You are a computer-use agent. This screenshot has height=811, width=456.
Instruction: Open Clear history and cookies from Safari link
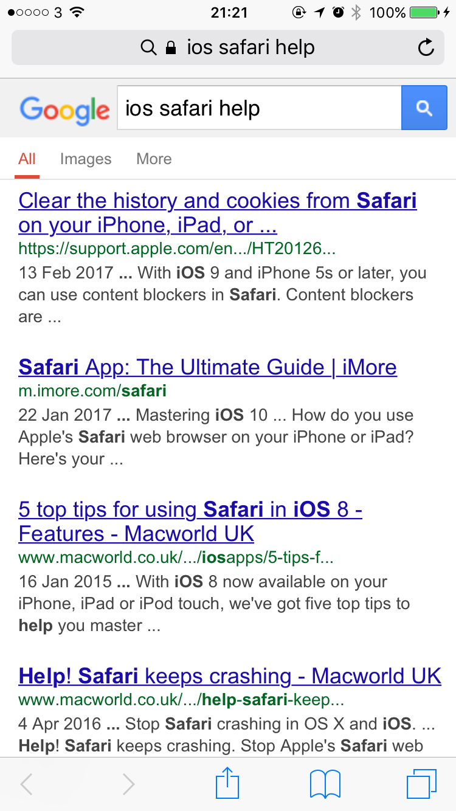tap(218, 212)
